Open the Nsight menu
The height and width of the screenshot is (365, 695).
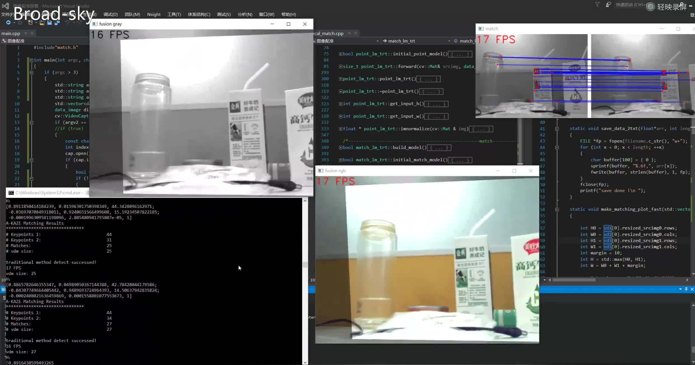(154, 15)
